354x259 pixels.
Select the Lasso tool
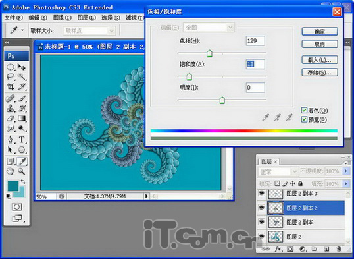[11, 77]
